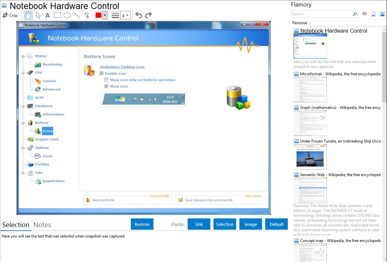Image resolution: width=387 pixels, height=262 pixels.
Task: Click the Options gears icon in tree
Action: [30, 148]
